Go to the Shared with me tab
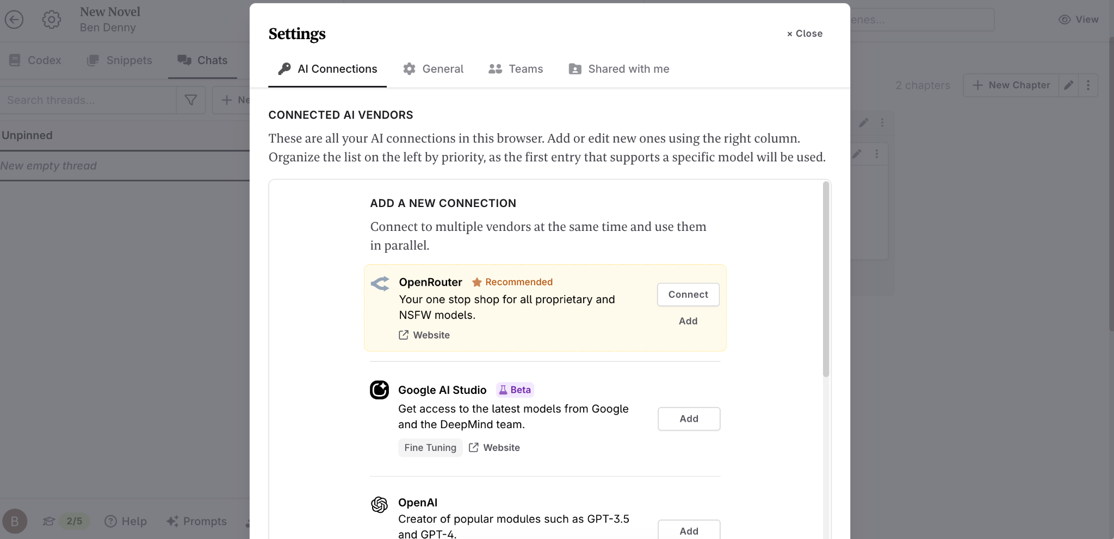This screenshot has height=539, width=1114. [x=619, y=69]
